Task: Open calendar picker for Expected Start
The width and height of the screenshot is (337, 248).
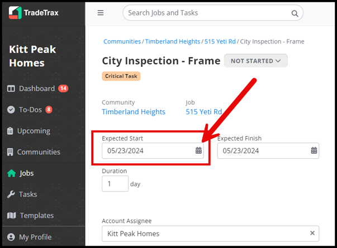Action: 198,150
